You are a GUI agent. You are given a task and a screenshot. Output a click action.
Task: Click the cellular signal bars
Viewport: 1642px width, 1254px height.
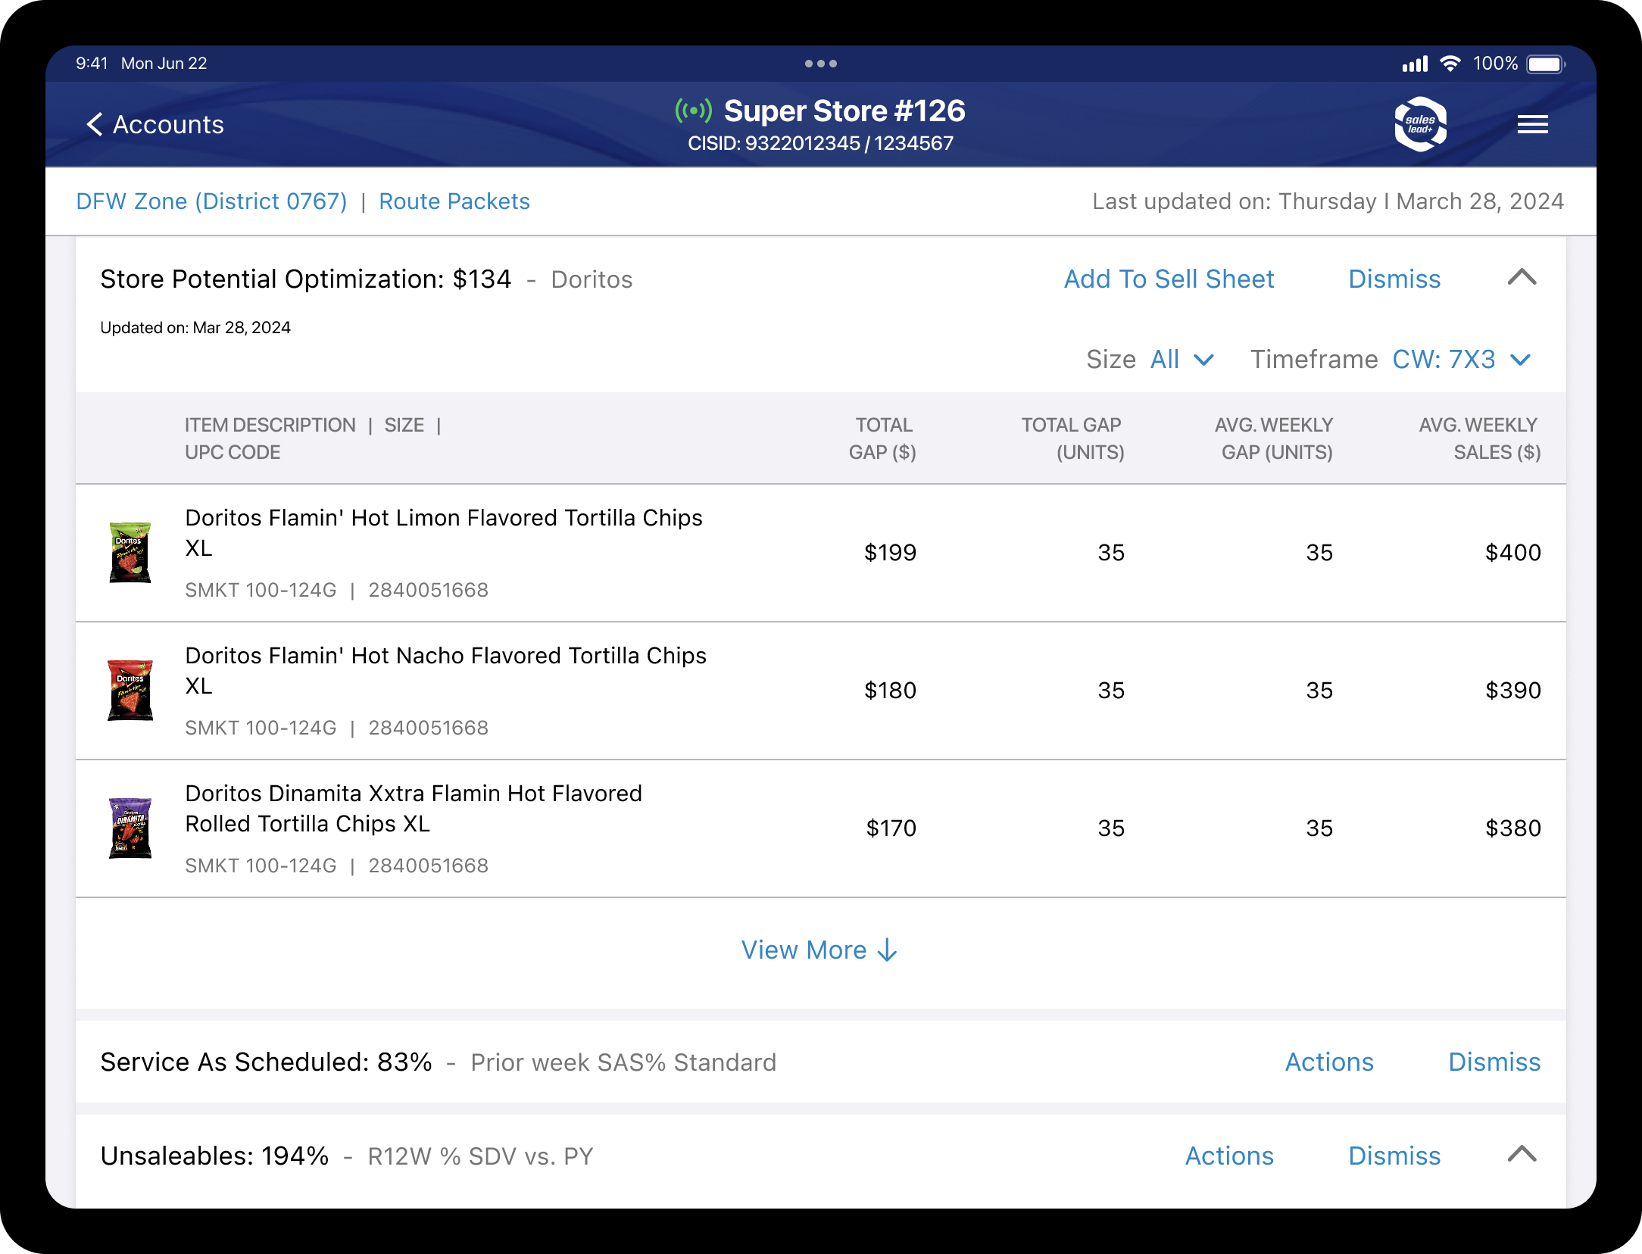pyautogui.click(x=1414, y=64)
